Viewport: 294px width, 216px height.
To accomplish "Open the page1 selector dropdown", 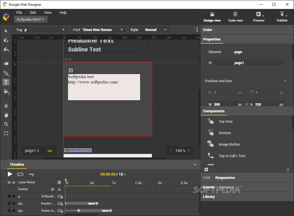I will click(x=32, y=151).
